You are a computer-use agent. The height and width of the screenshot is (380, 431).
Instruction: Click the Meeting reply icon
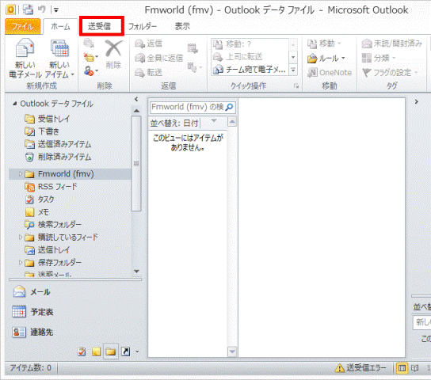click(193, 48)
